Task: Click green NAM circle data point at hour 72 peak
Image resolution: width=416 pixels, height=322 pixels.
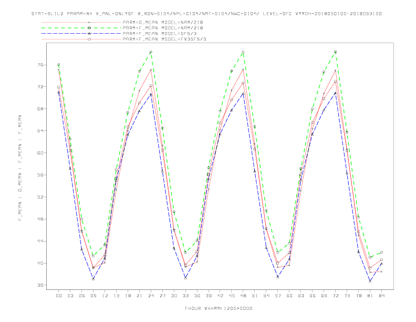Action: click(x=335, y=52)
